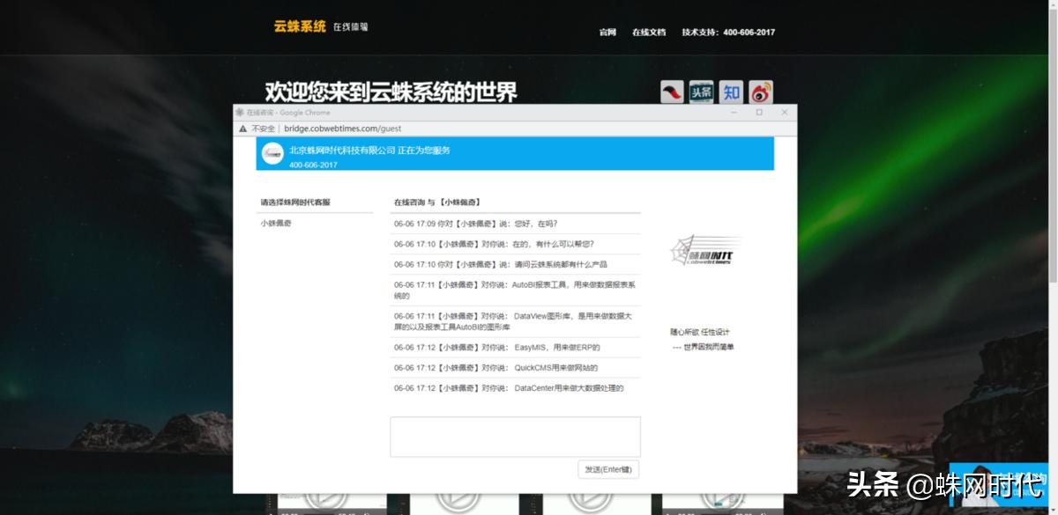Click the chat message input field
This screenshot has height=515, width=1058.
tap(515, 436)
